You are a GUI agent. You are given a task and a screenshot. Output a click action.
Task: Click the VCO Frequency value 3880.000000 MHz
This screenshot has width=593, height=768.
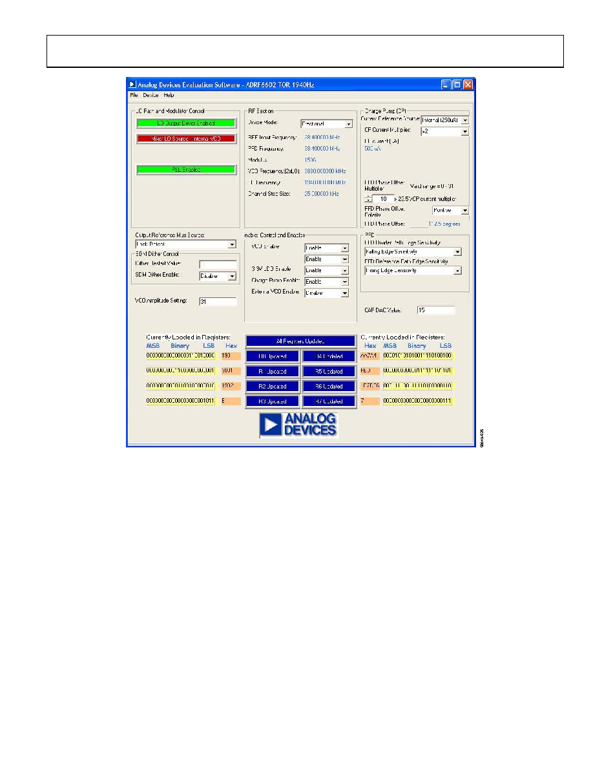[x=325, y=171]
